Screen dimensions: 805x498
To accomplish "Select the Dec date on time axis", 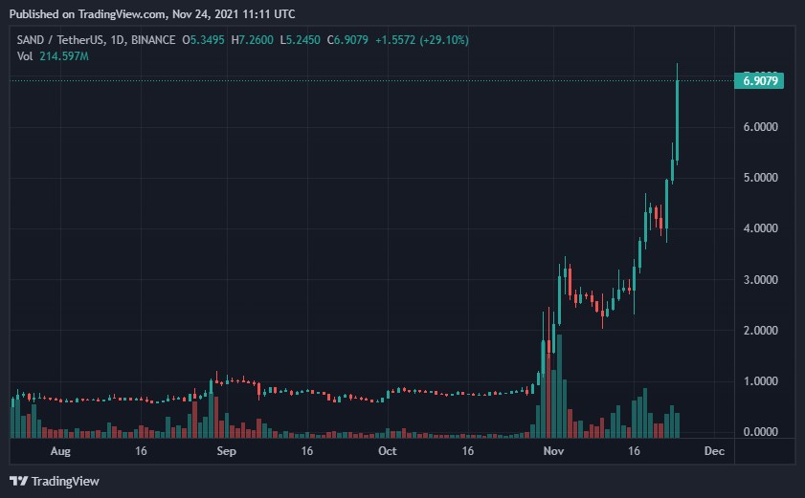I will click(x=714, y=450).
